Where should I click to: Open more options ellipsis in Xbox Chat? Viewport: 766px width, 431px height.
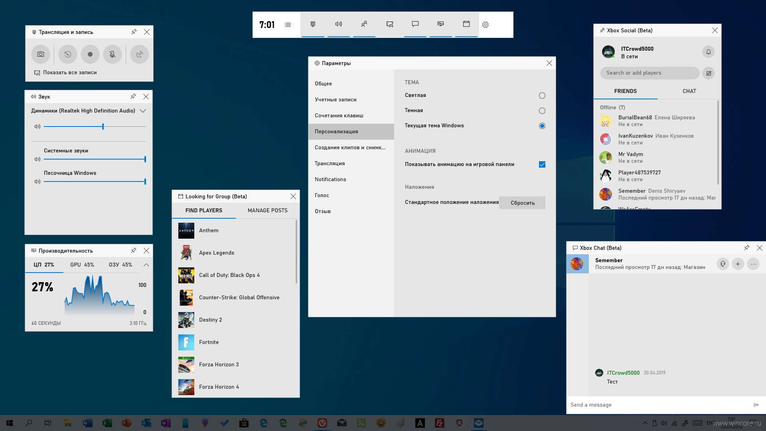[x=753, y=264]
